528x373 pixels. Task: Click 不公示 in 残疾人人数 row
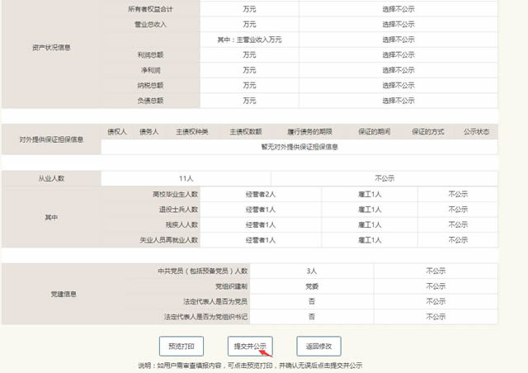458,224
